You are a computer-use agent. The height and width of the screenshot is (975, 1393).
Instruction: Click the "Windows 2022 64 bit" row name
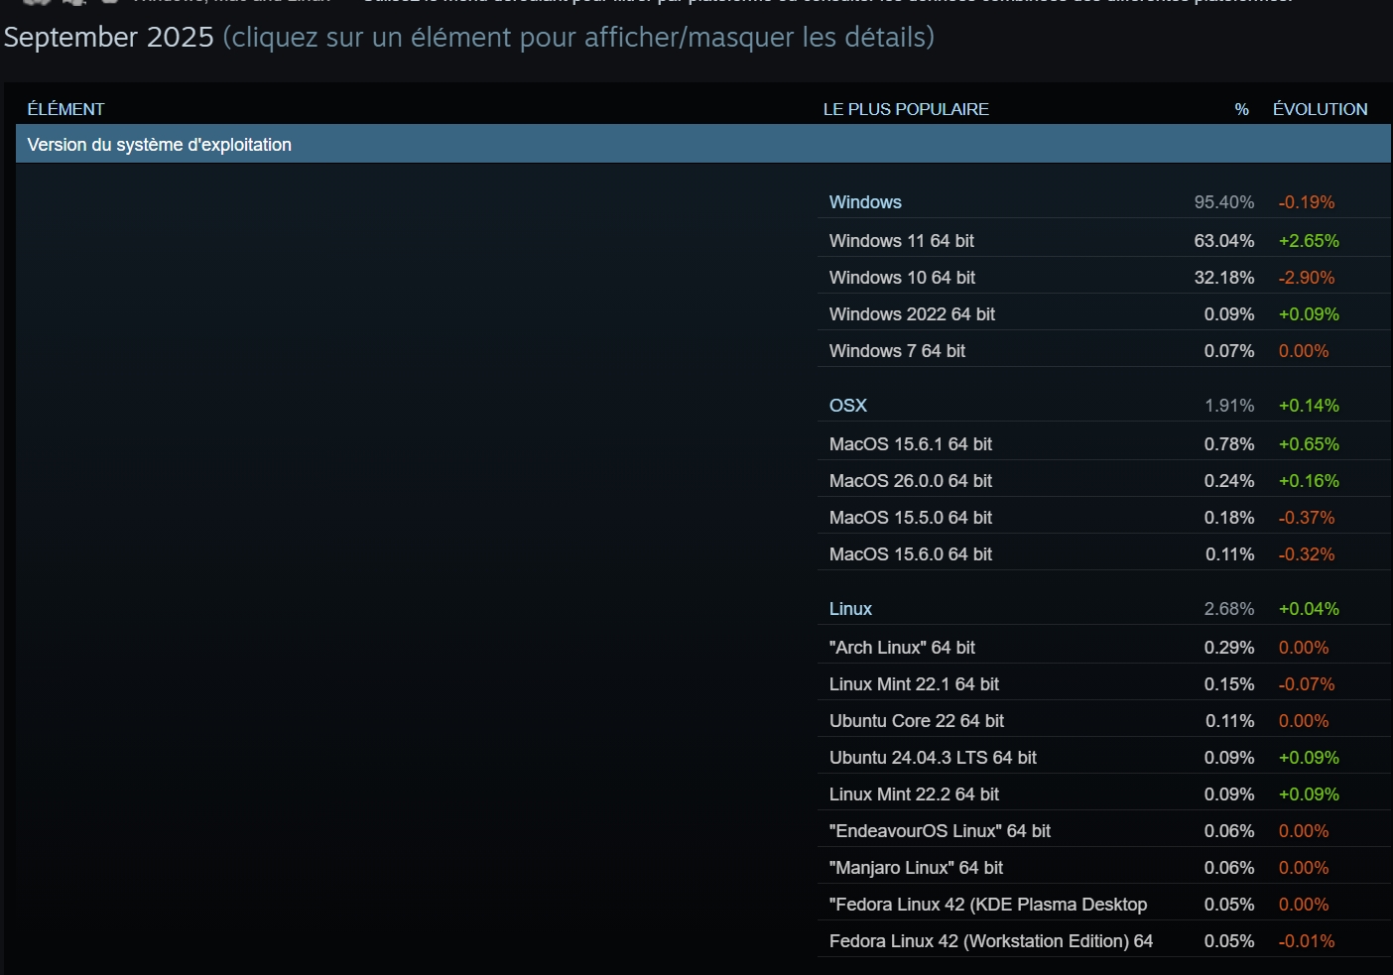(x=912, y=314)
